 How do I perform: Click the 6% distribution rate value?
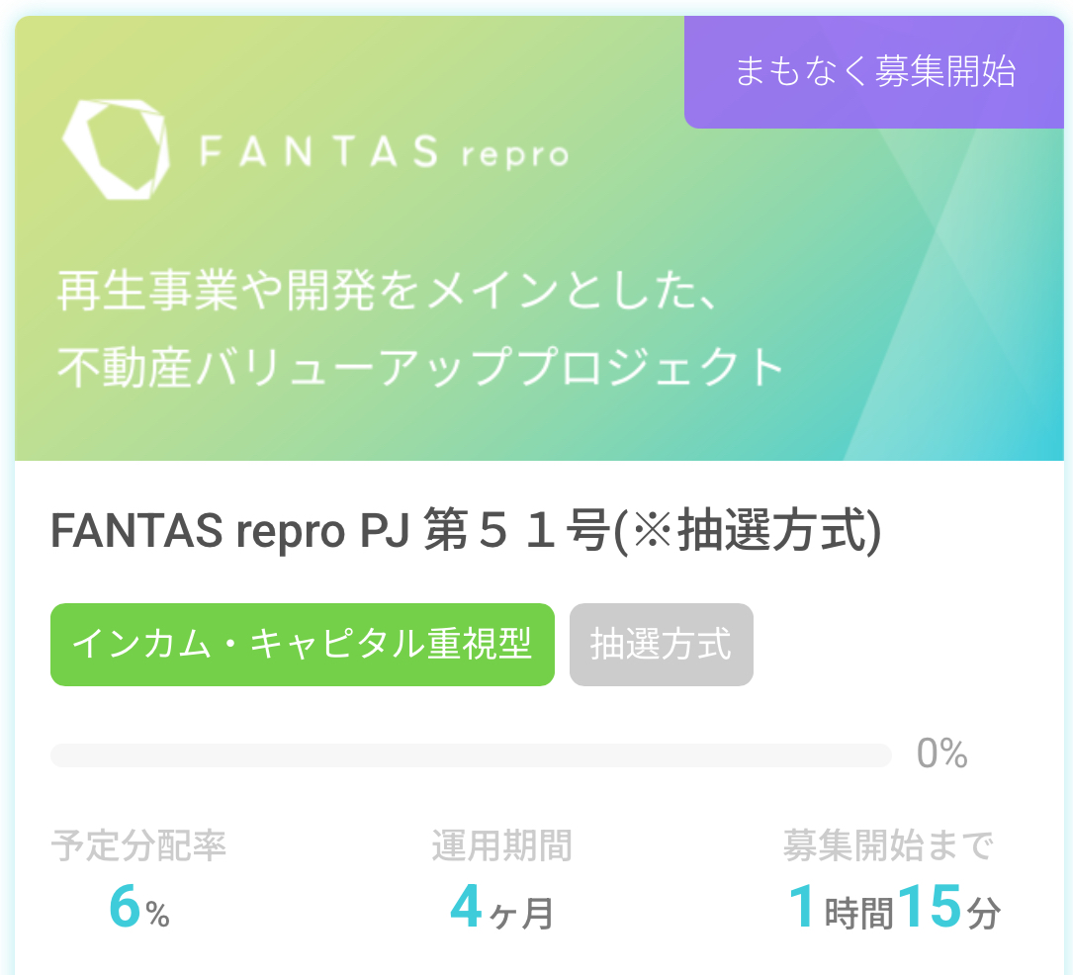click(139, 907)
